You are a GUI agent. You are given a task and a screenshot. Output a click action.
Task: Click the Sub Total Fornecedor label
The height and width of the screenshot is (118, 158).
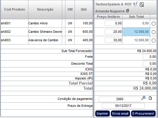pos(77,51)
